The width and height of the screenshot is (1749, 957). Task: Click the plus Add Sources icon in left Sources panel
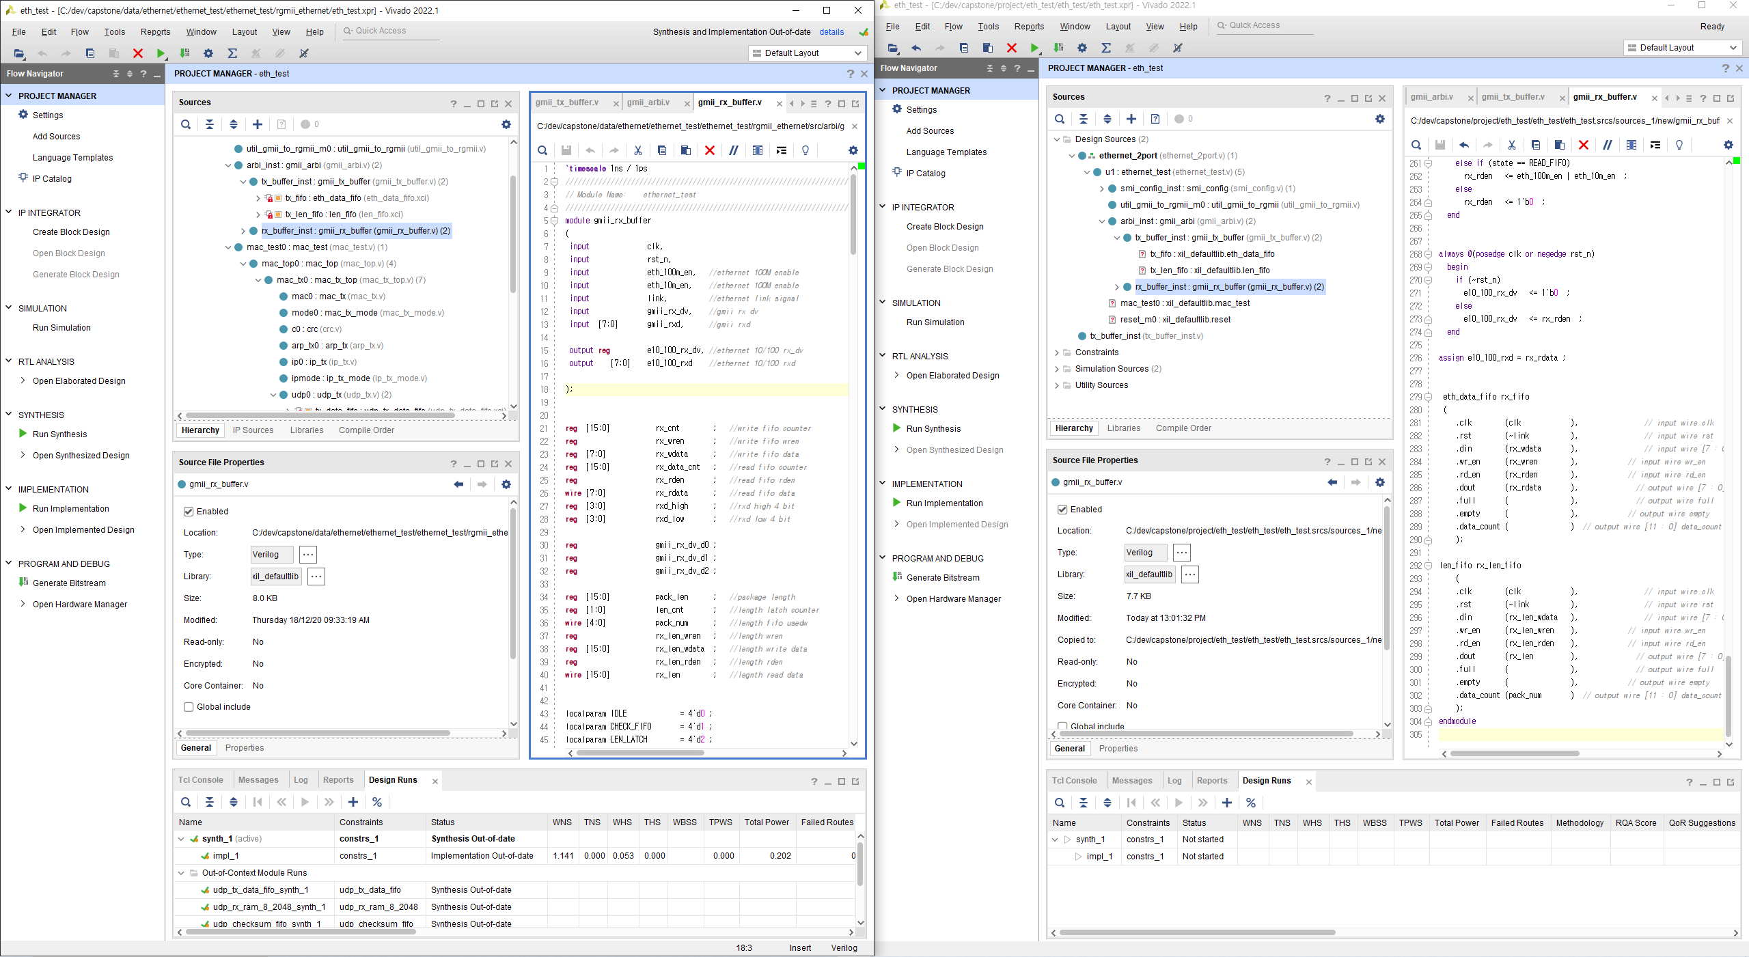pyautogui.click(x=258, y=124)
